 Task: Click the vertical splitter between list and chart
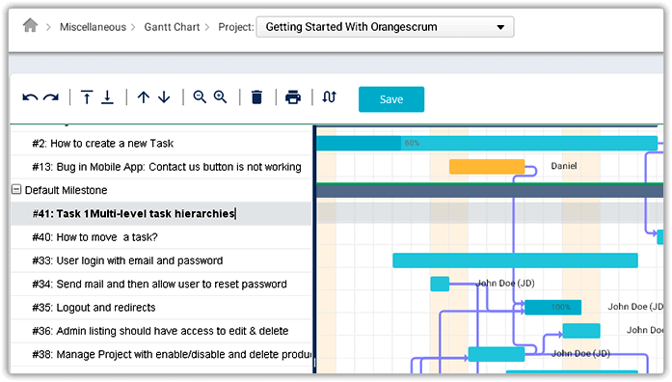pyautogui.click(x=314, y=249)
